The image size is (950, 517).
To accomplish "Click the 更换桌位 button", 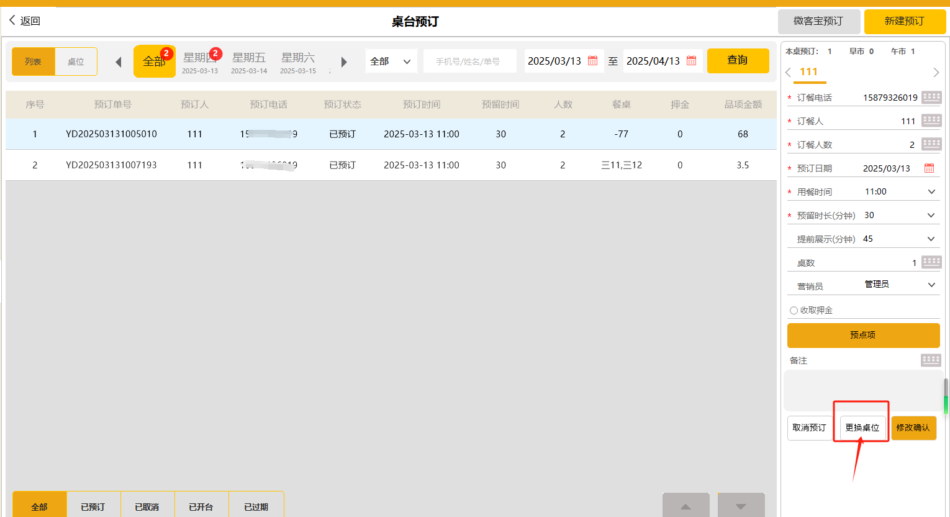I will (x=862, y=428).
